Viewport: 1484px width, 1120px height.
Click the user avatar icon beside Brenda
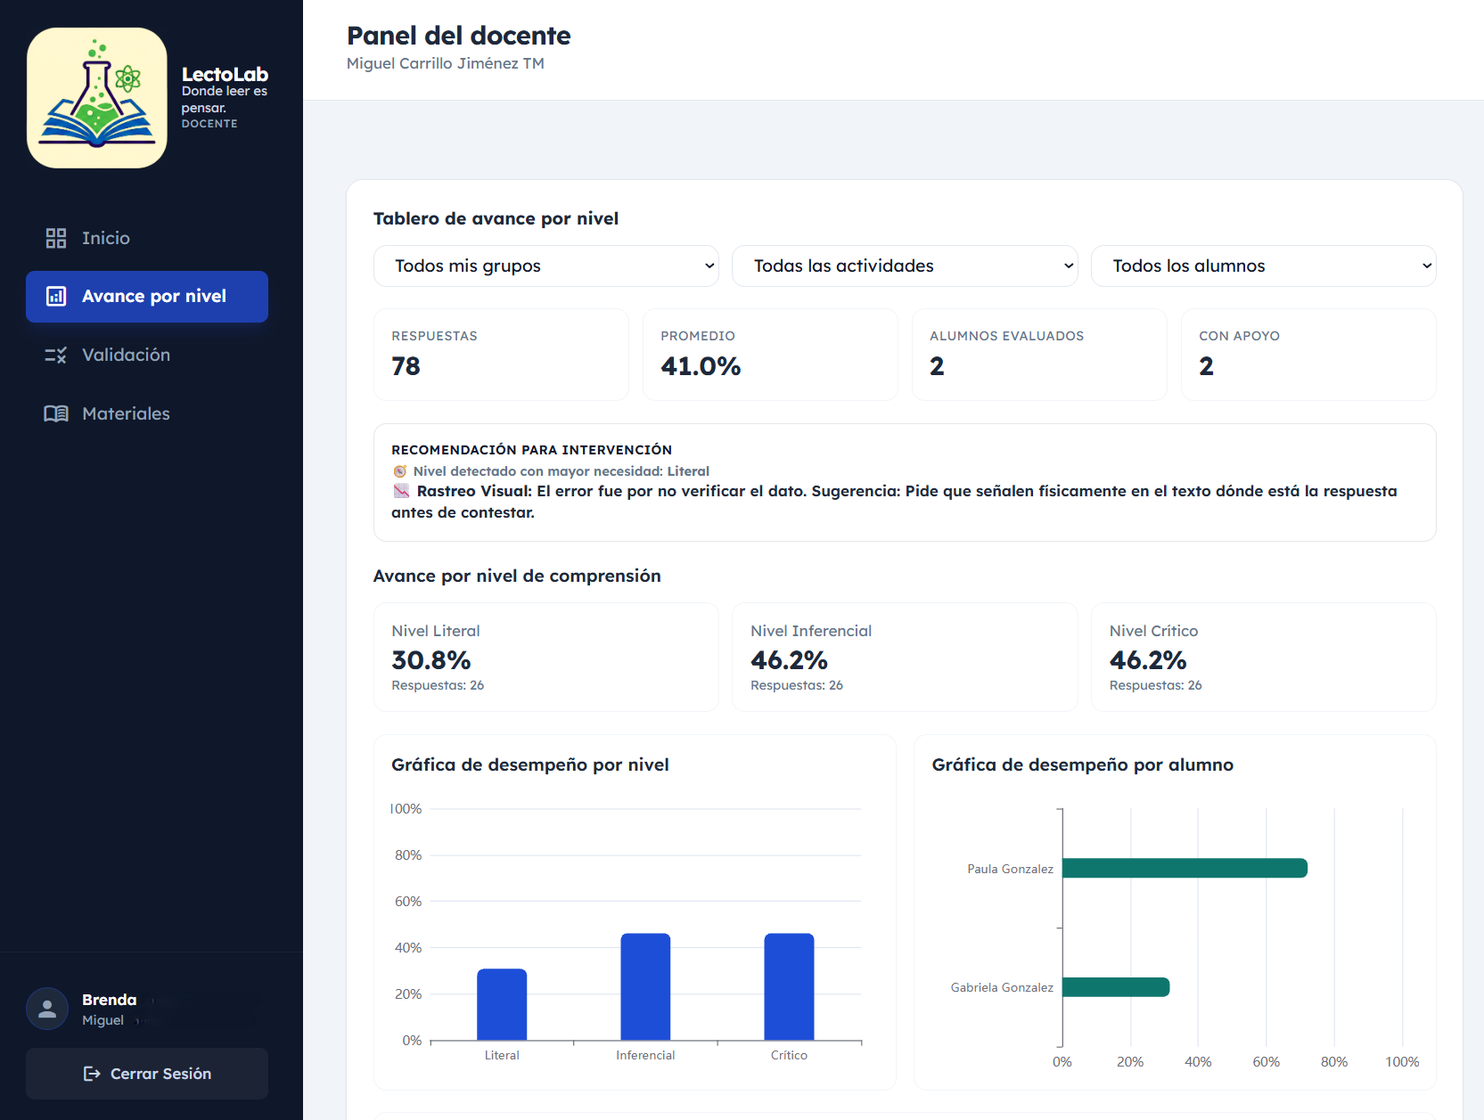click(x=47, y=1009)
